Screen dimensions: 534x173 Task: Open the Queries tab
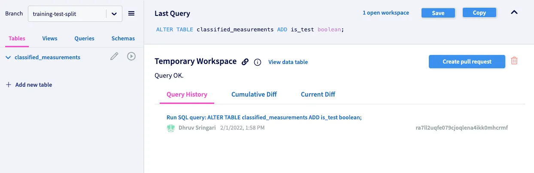(84, 38)
